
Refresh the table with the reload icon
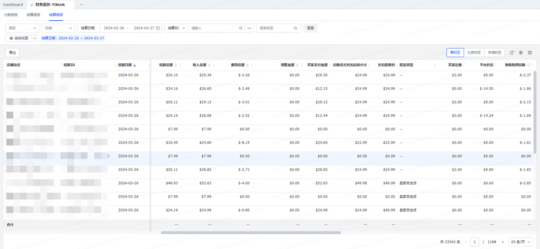[x=512, y=53]
